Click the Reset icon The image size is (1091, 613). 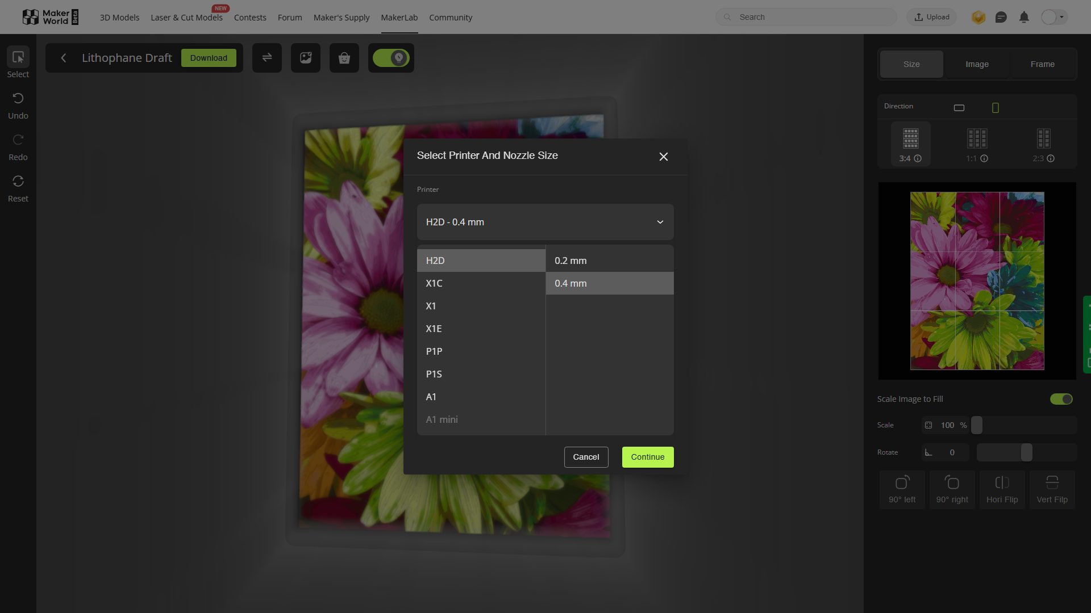[x=18, y=181]
